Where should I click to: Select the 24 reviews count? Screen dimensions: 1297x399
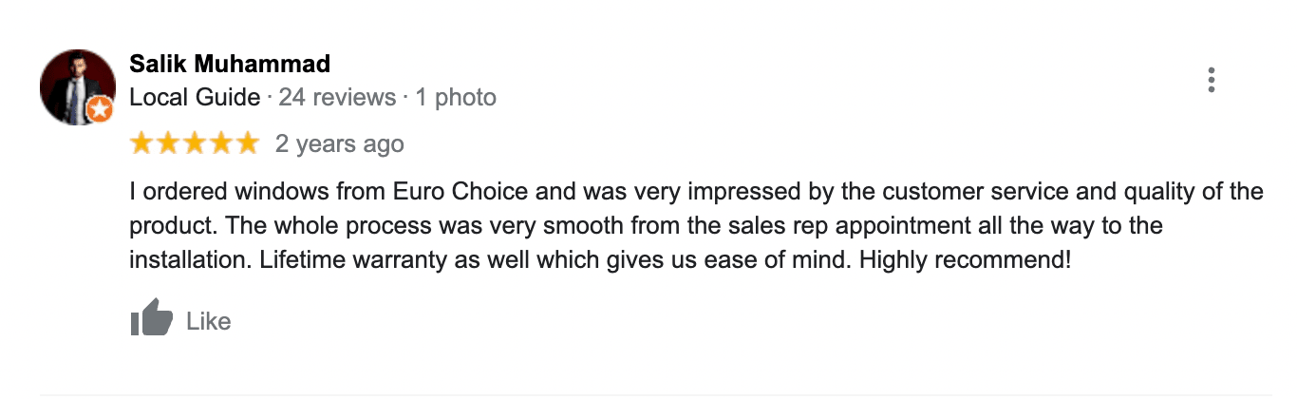[337, 97]
